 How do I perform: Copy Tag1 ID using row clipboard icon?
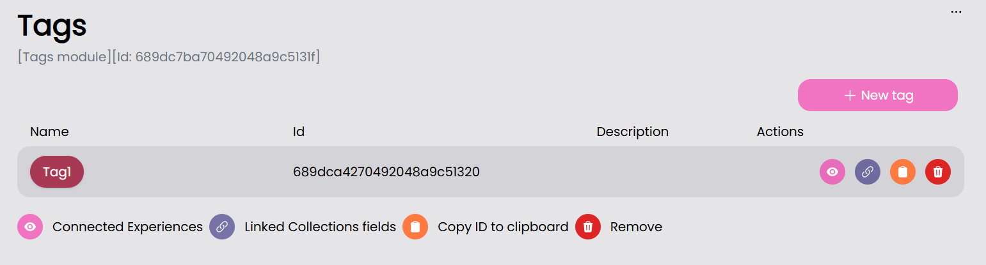[902, 172]
